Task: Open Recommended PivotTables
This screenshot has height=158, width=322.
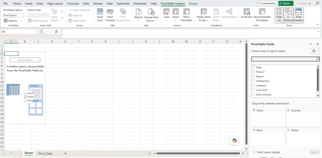Action: (x=262, y=15)
